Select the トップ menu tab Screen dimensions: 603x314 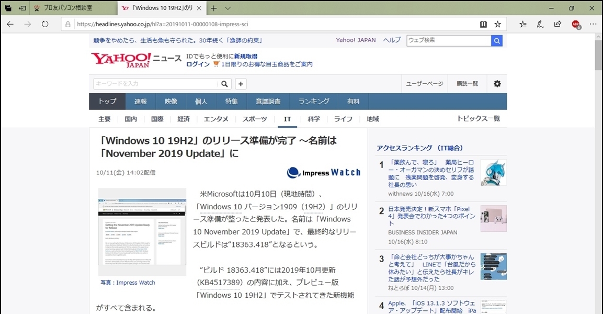107,102
